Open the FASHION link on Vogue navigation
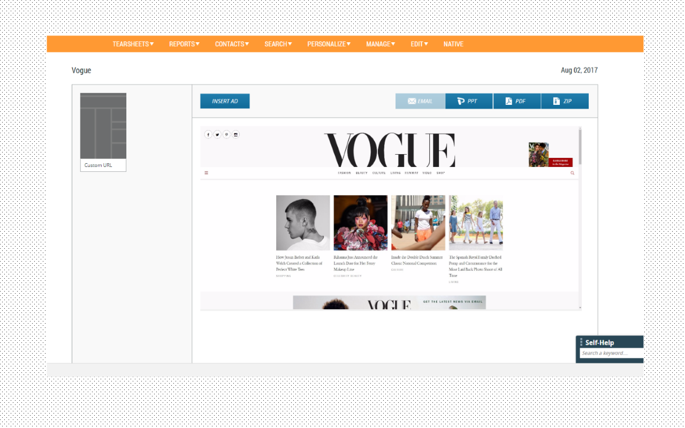Image resolution: width=685 pixels, height=428 pixels. tap(345, 173)
